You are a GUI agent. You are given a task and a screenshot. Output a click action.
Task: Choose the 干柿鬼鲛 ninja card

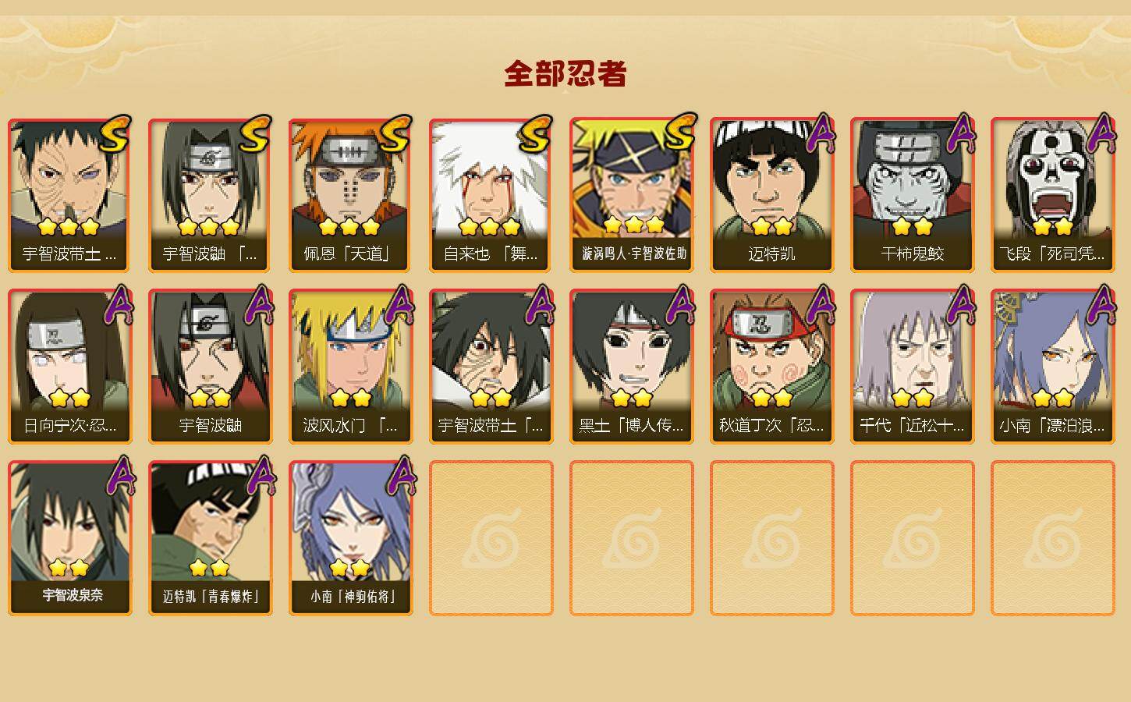(x=913, y=195)
